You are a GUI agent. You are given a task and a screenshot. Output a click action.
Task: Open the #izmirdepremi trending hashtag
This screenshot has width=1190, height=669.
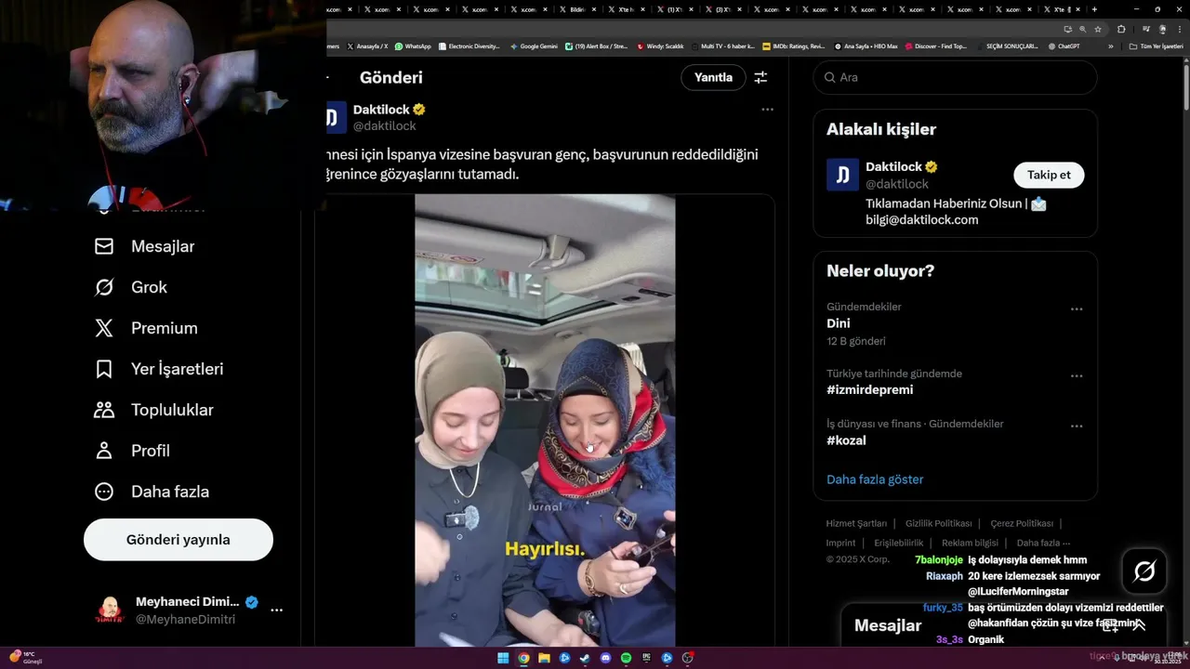tap(869, 390)
